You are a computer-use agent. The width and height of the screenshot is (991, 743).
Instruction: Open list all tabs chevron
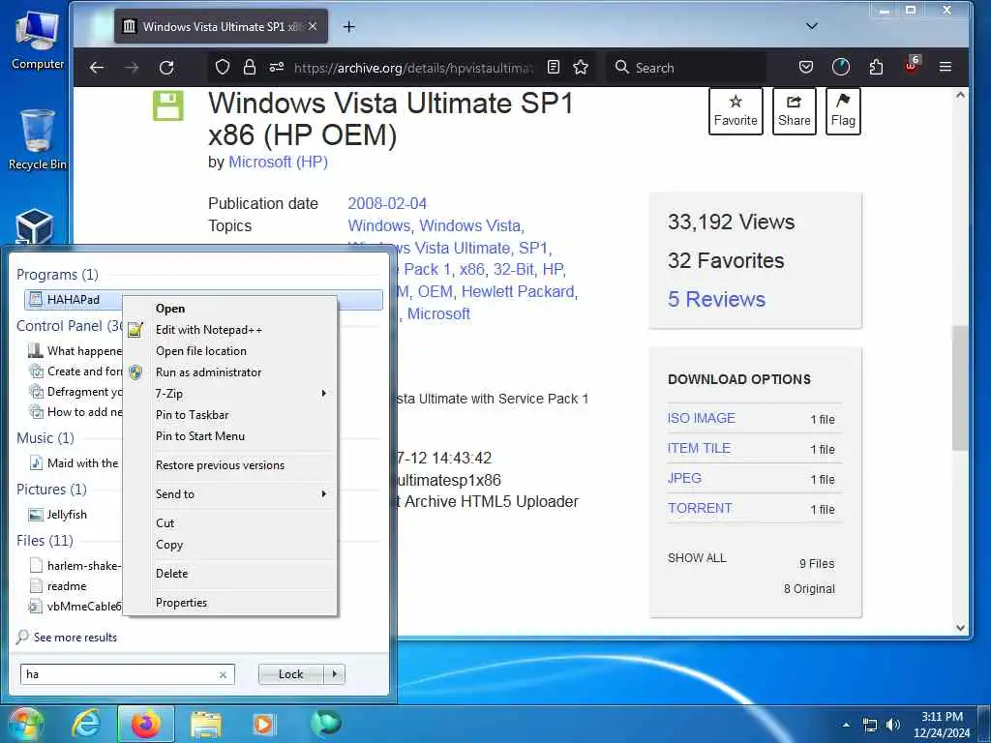point(812,26)
